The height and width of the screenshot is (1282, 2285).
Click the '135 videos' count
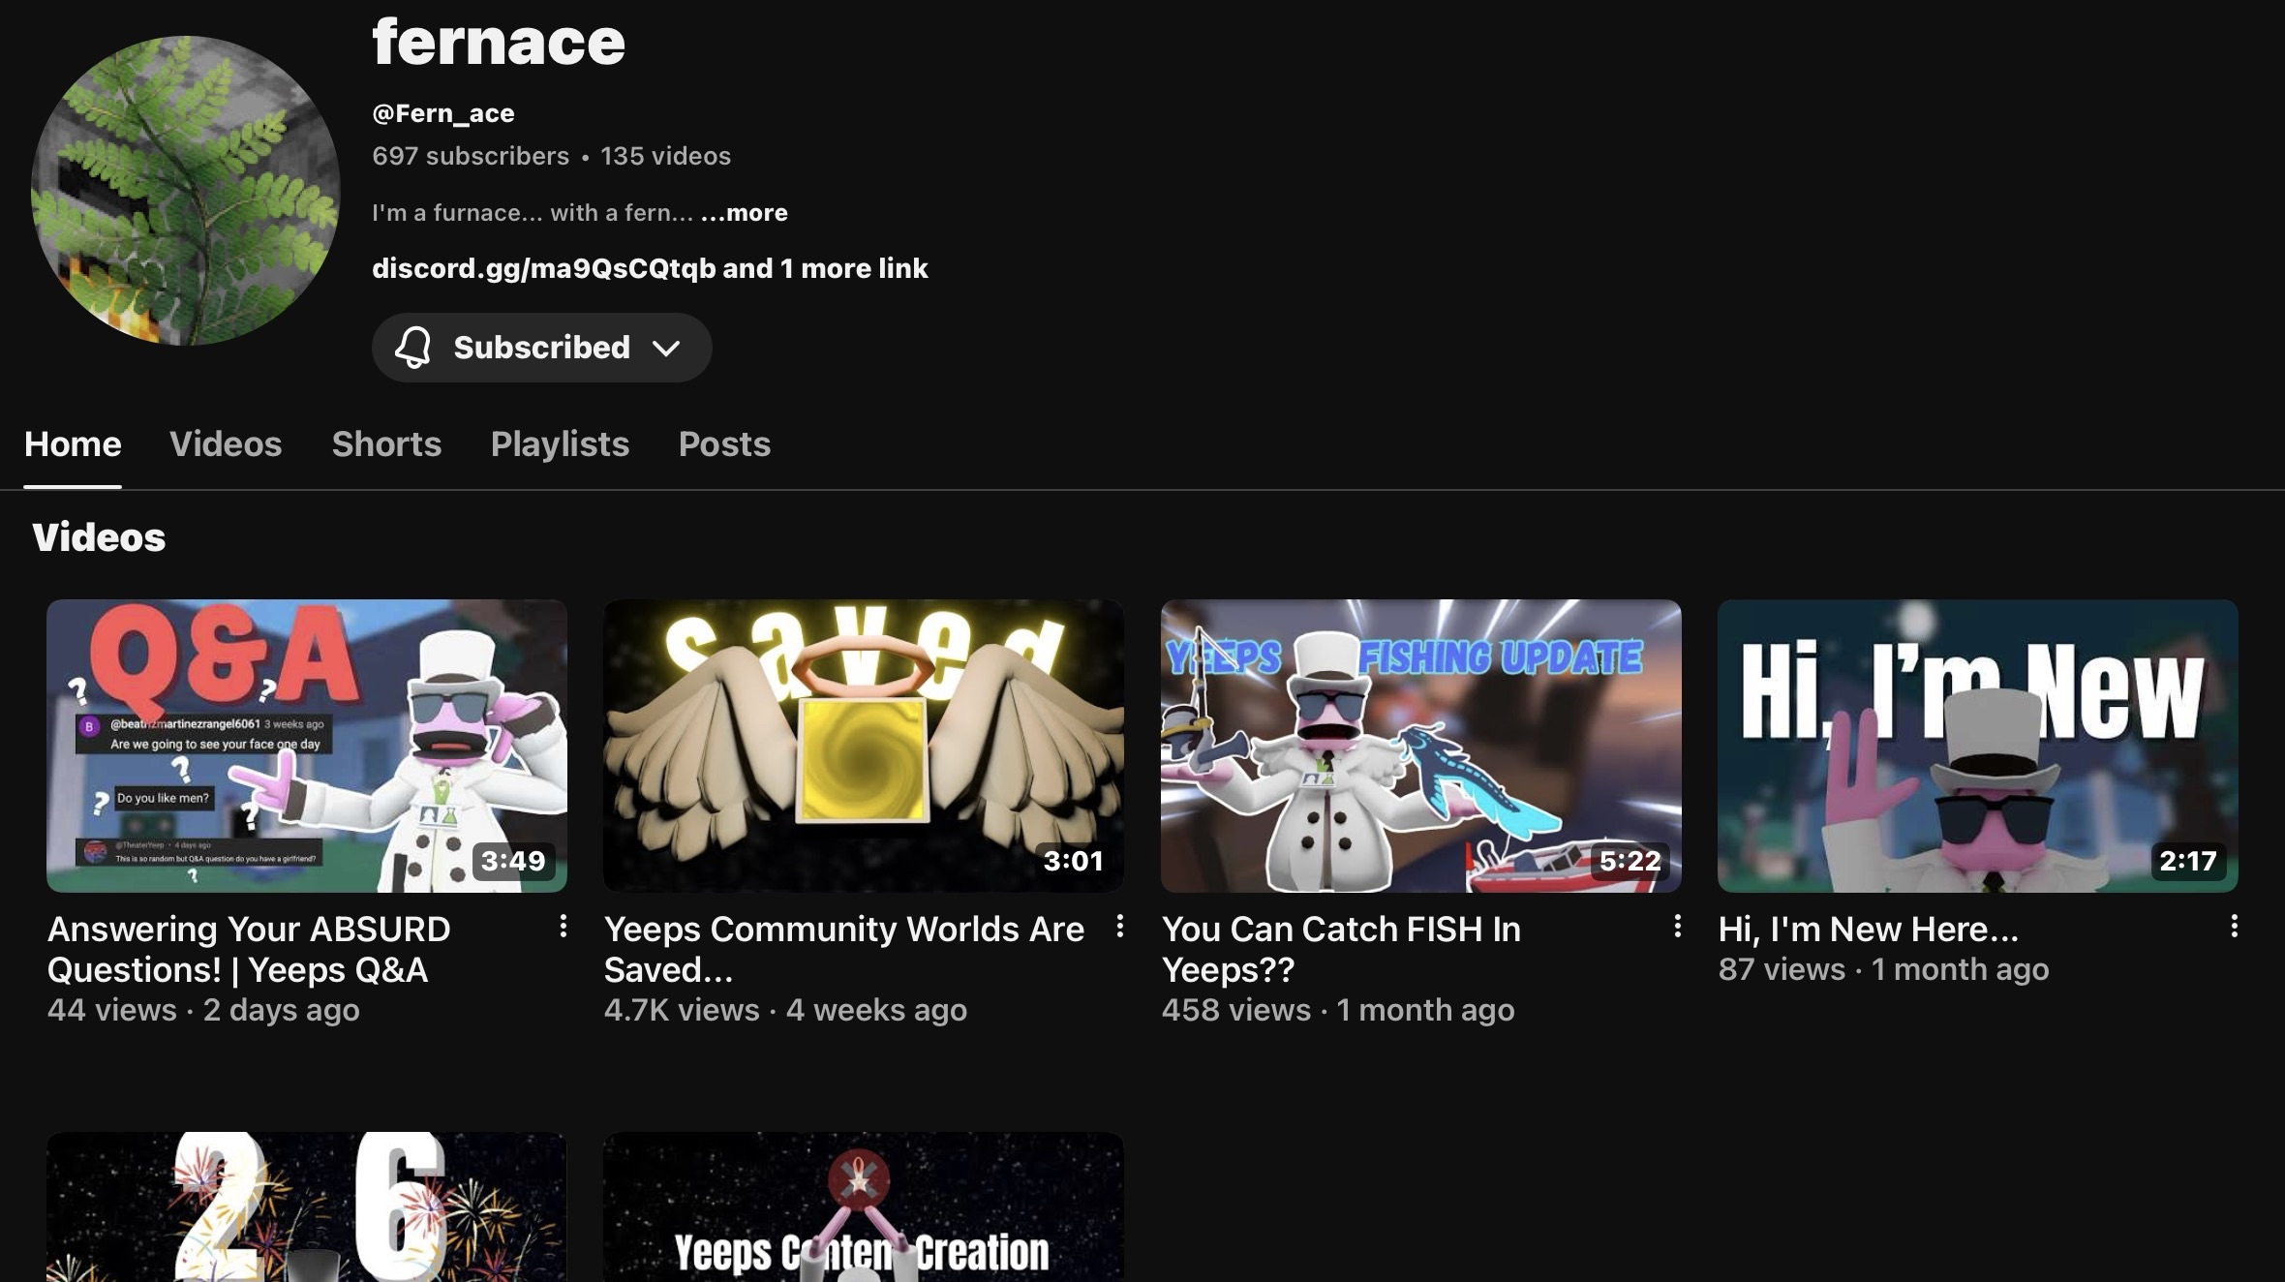(x=666, y=156)
